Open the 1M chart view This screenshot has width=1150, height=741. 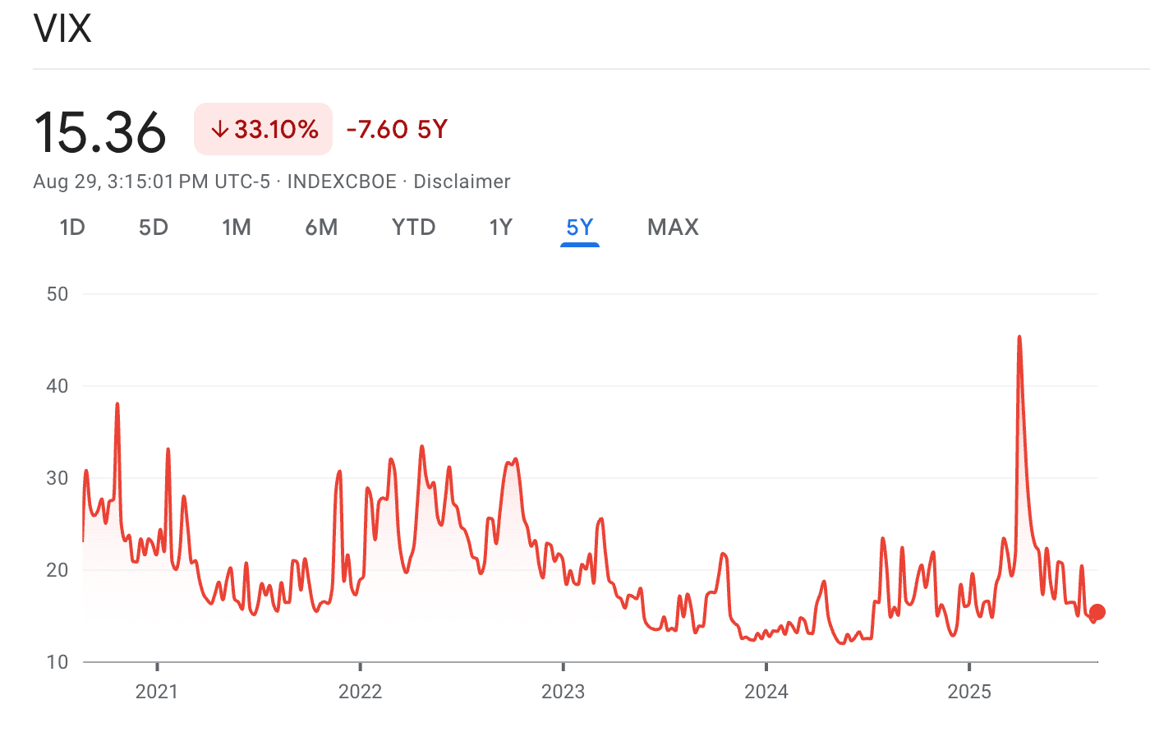pyautogui.click(x=237, y=228)
